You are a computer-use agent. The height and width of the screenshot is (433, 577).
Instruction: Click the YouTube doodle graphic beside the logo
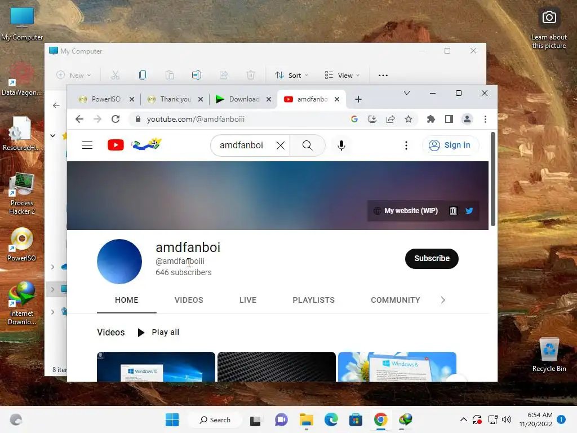point(146,144)
